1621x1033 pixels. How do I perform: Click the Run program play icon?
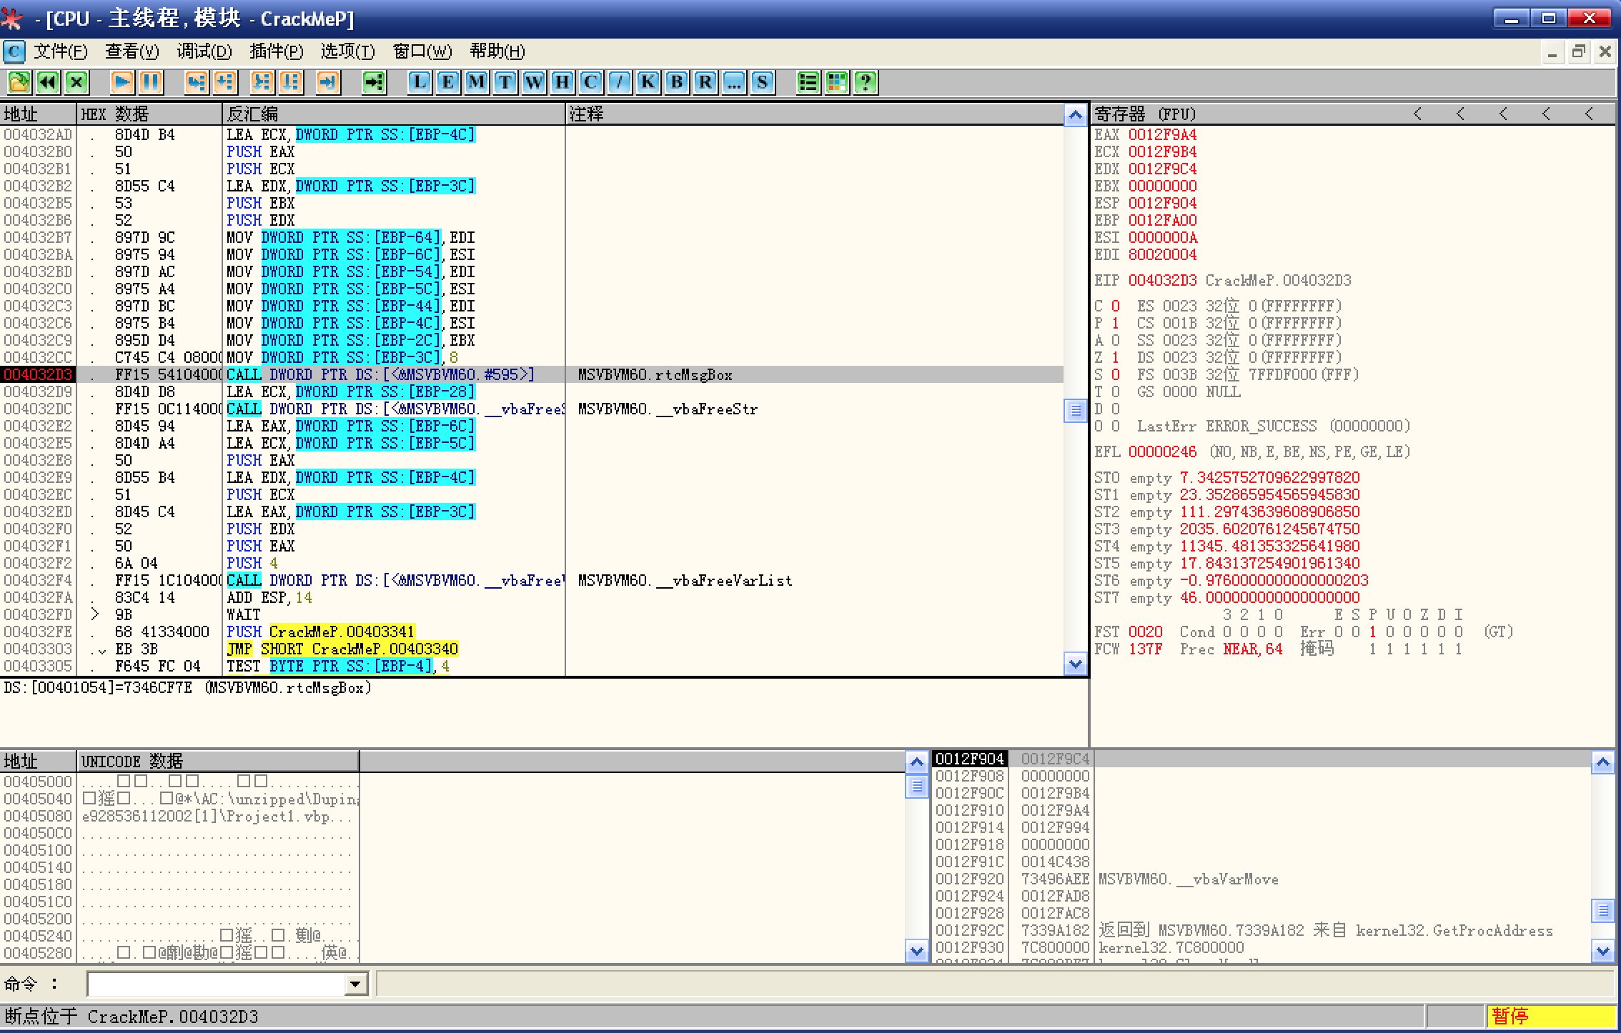coord(122,82)
